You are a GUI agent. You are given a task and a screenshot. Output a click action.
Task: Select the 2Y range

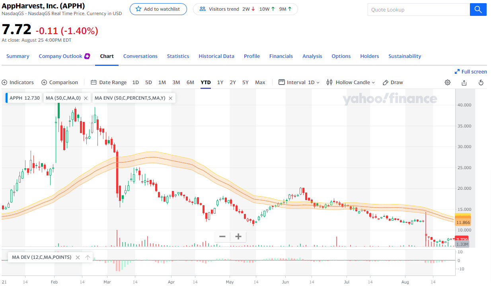tap(233, 83)
